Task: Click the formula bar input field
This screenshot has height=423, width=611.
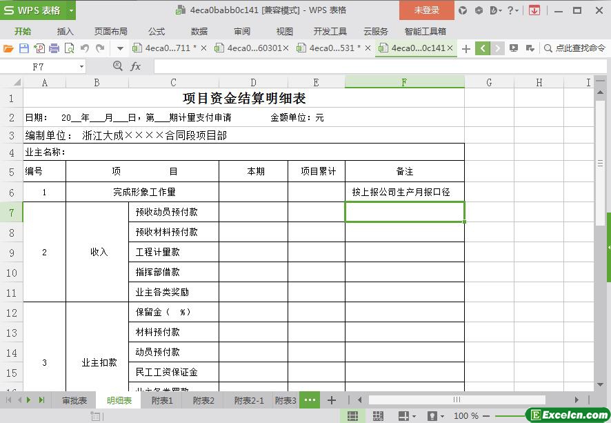Action: [x=381, y=66]
